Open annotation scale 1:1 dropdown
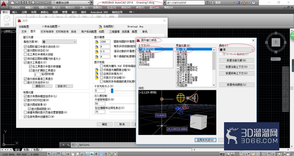The width and height of the screenshot is (294, 156). coord(245,154)
